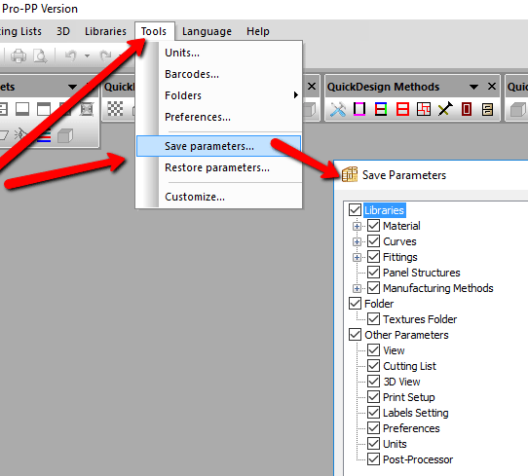
Task: Toggle the Textures Folder checkbox
Action: pos(373,319)
